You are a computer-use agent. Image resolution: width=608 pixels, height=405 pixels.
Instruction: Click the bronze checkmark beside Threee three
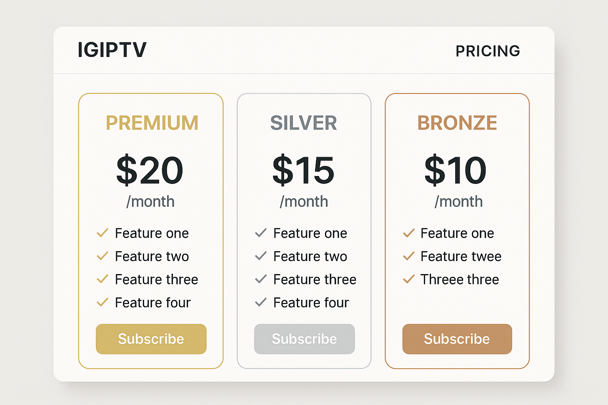(409, 279)
